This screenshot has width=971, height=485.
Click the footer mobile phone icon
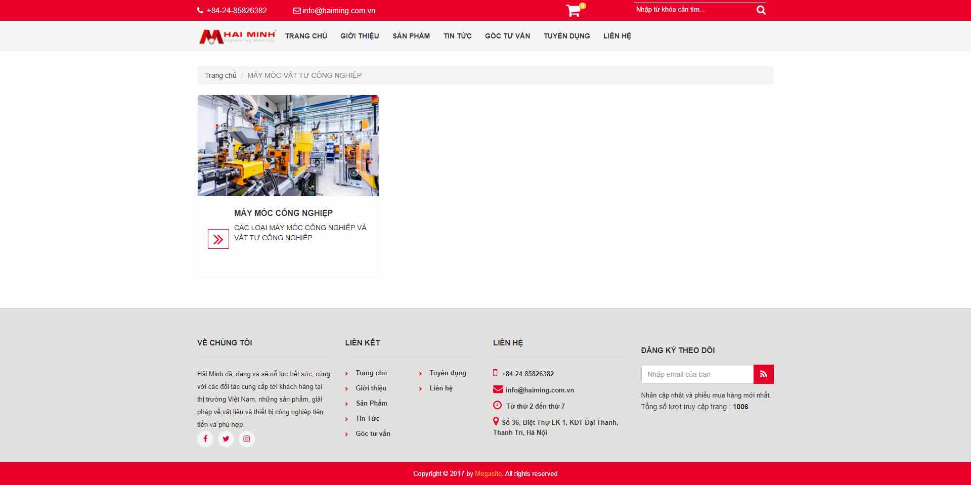tap(496, 373)
